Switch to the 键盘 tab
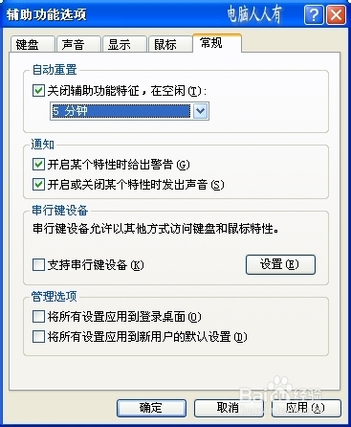Image resolution: width=351 pixels, height=427 pixels. (32, 44)
